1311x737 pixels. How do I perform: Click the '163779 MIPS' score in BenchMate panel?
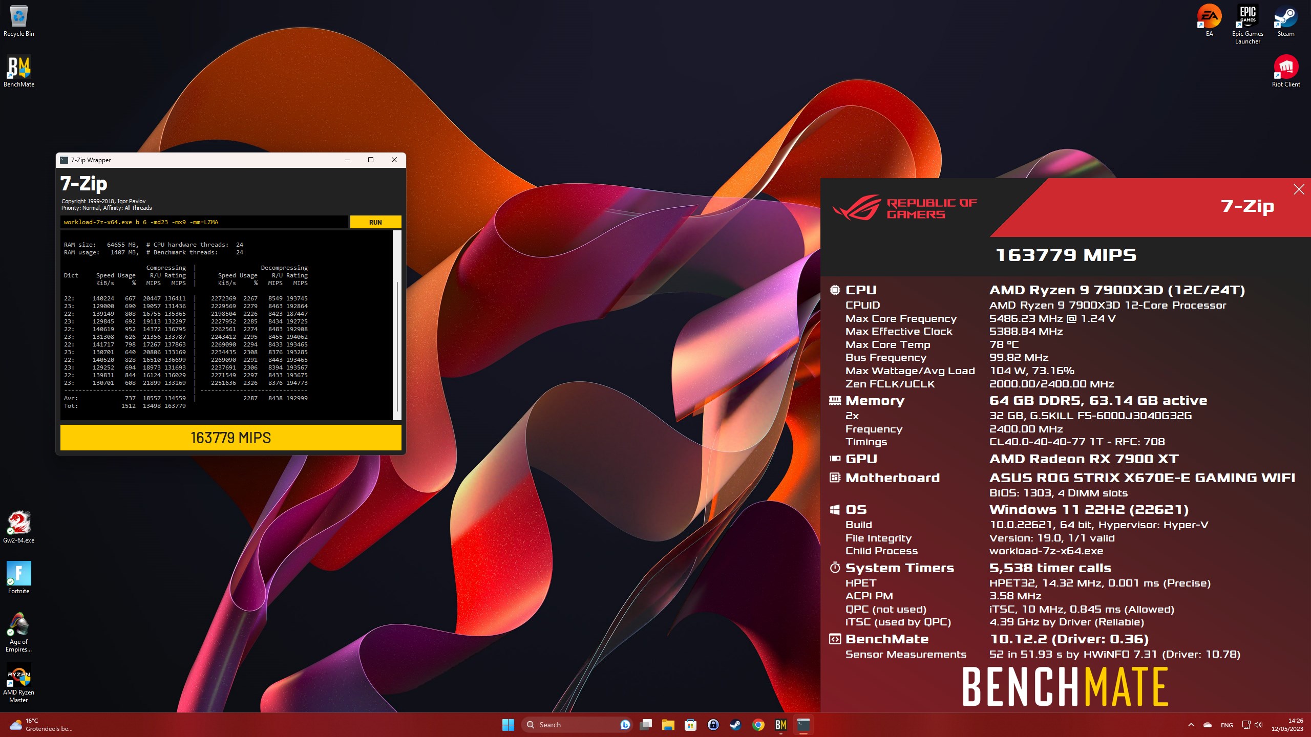tap(1066, 255)
